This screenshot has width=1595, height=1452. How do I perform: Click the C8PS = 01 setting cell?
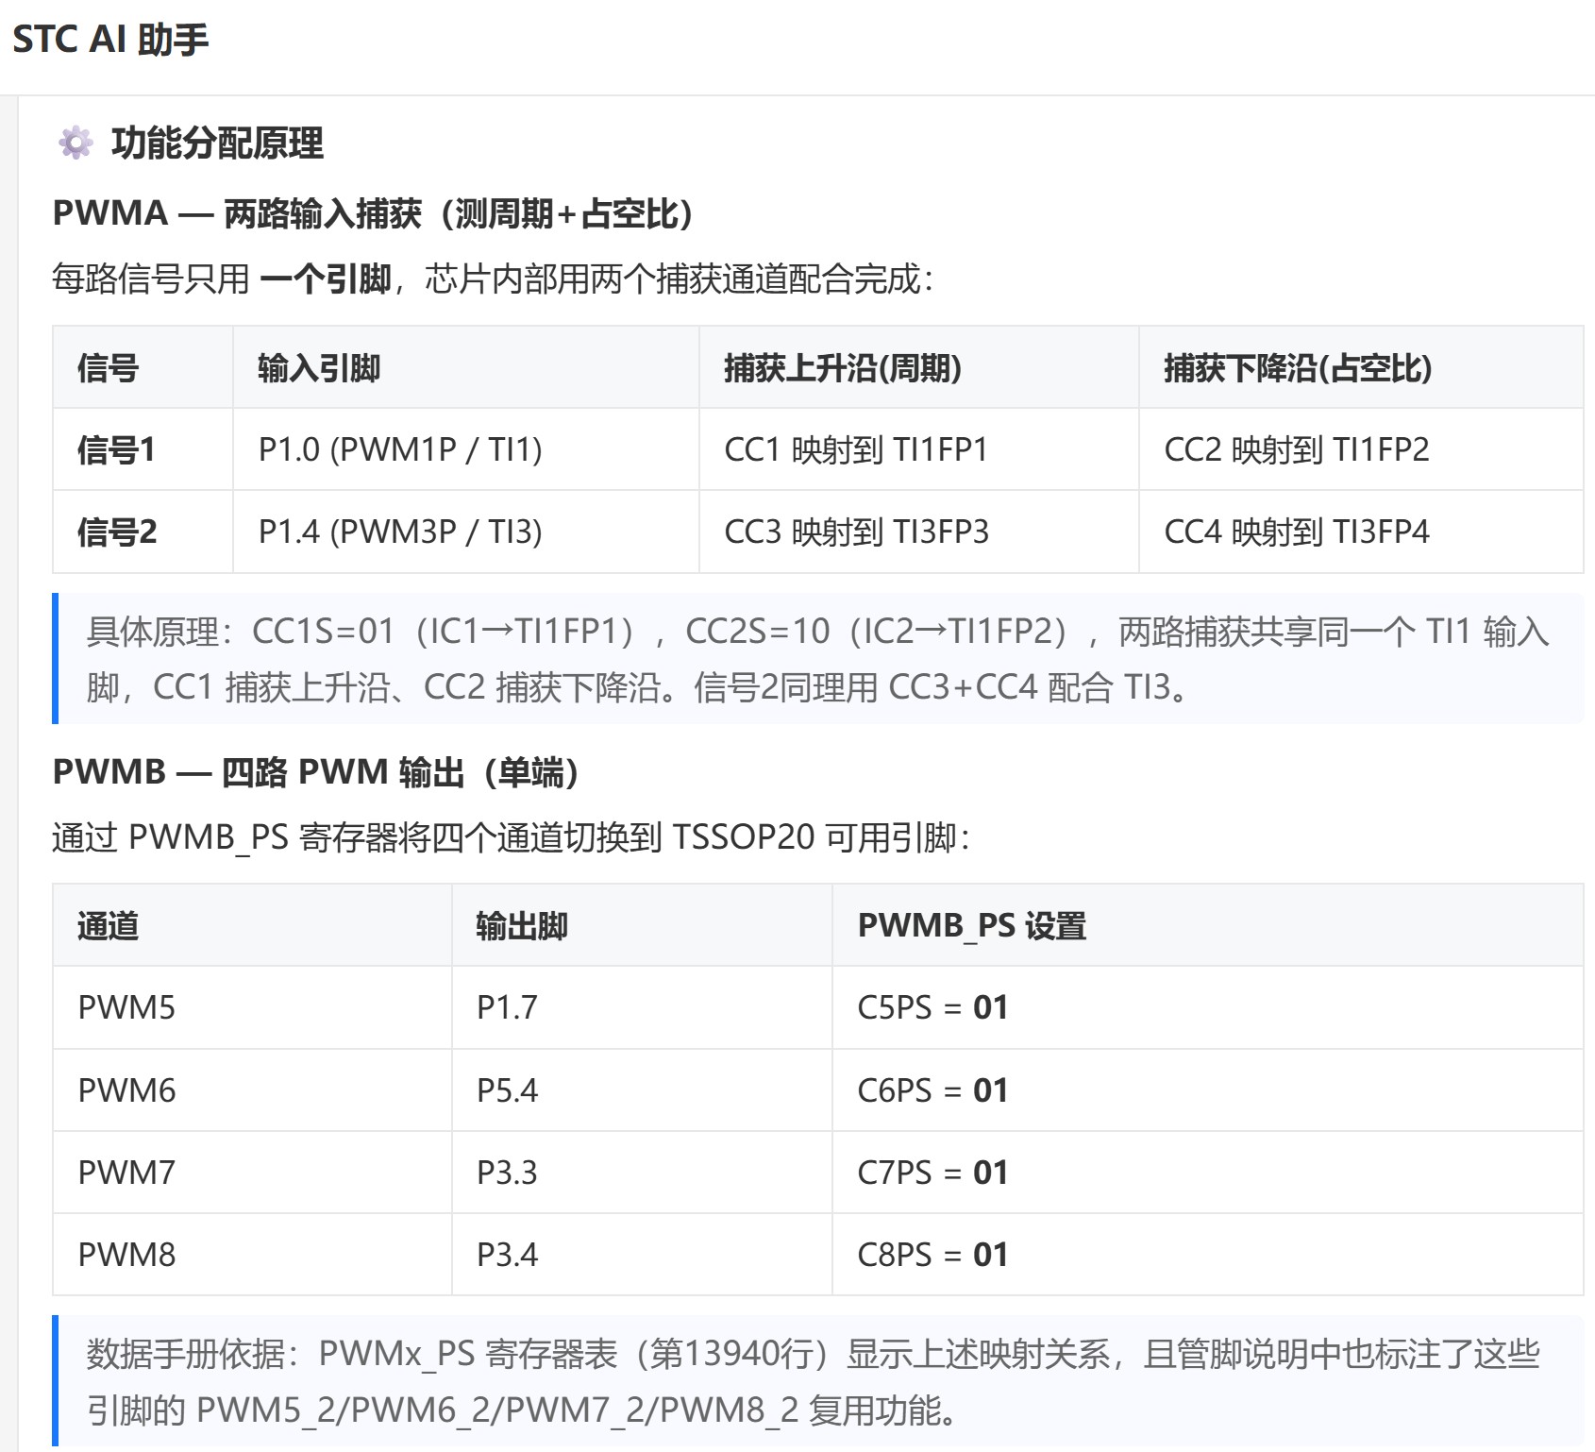[1208, 1255]
